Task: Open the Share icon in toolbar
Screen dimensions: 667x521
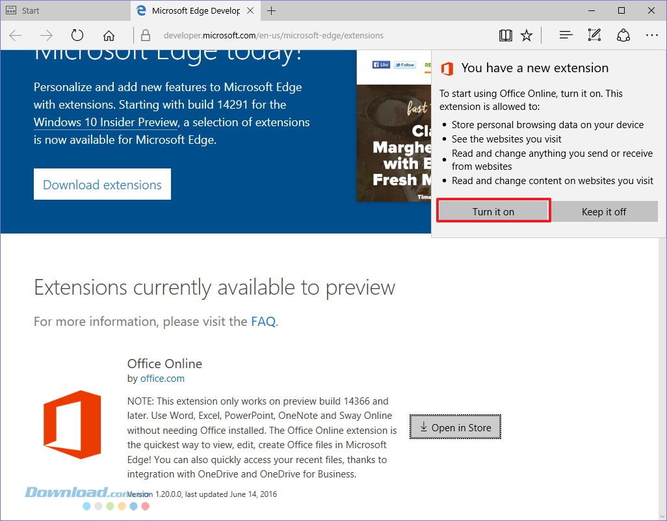Action: tap(623, 36)
